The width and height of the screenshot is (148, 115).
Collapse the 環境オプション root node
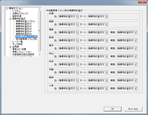coord(7,9)
